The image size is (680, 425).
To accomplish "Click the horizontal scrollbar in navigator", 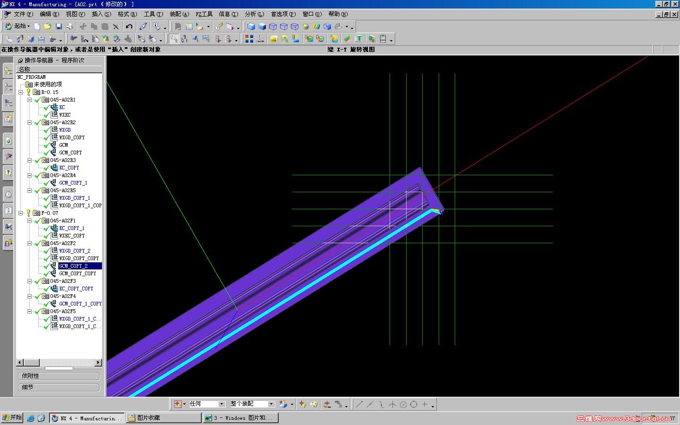I will click(59, 363).
